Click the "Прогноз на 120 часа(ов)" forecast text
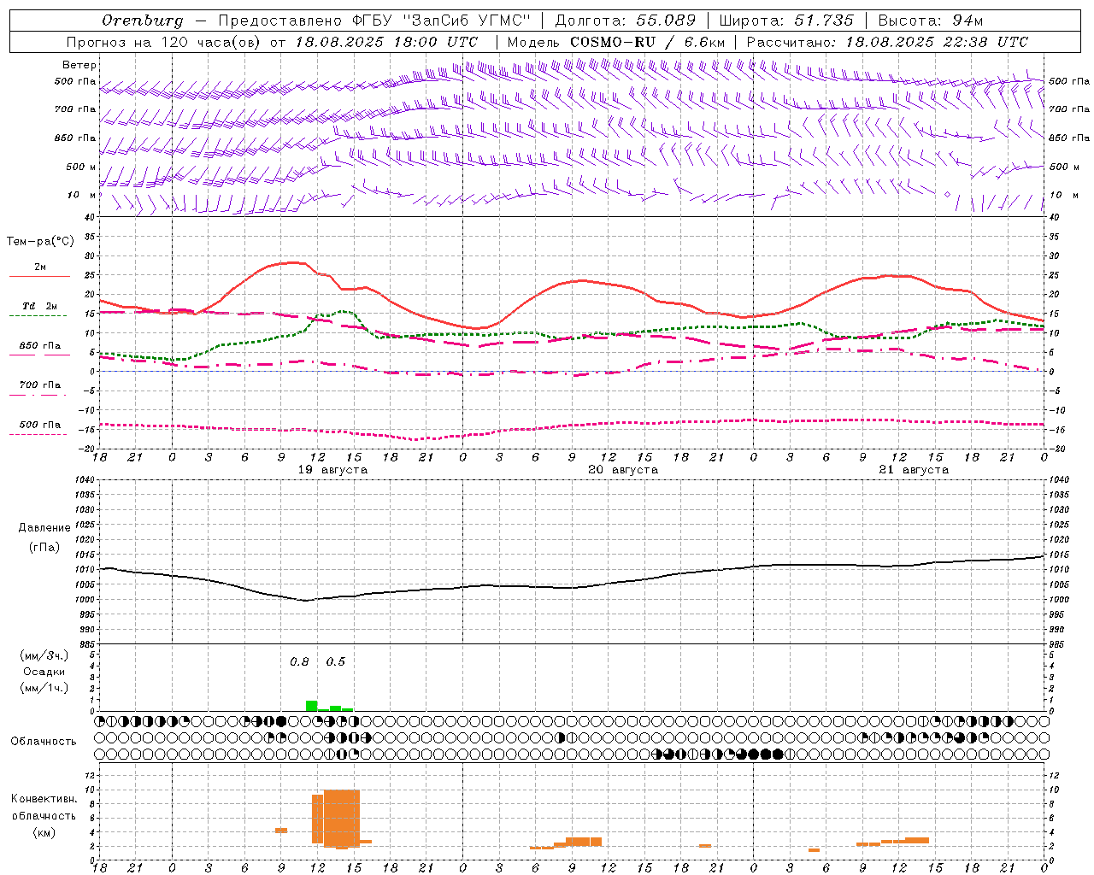This screenshot has height=875, width=1094. (165, 42)
